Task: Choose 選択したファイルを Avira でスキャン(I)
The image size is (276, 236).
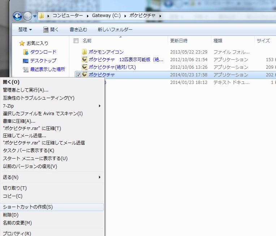Action: (52, 113)
